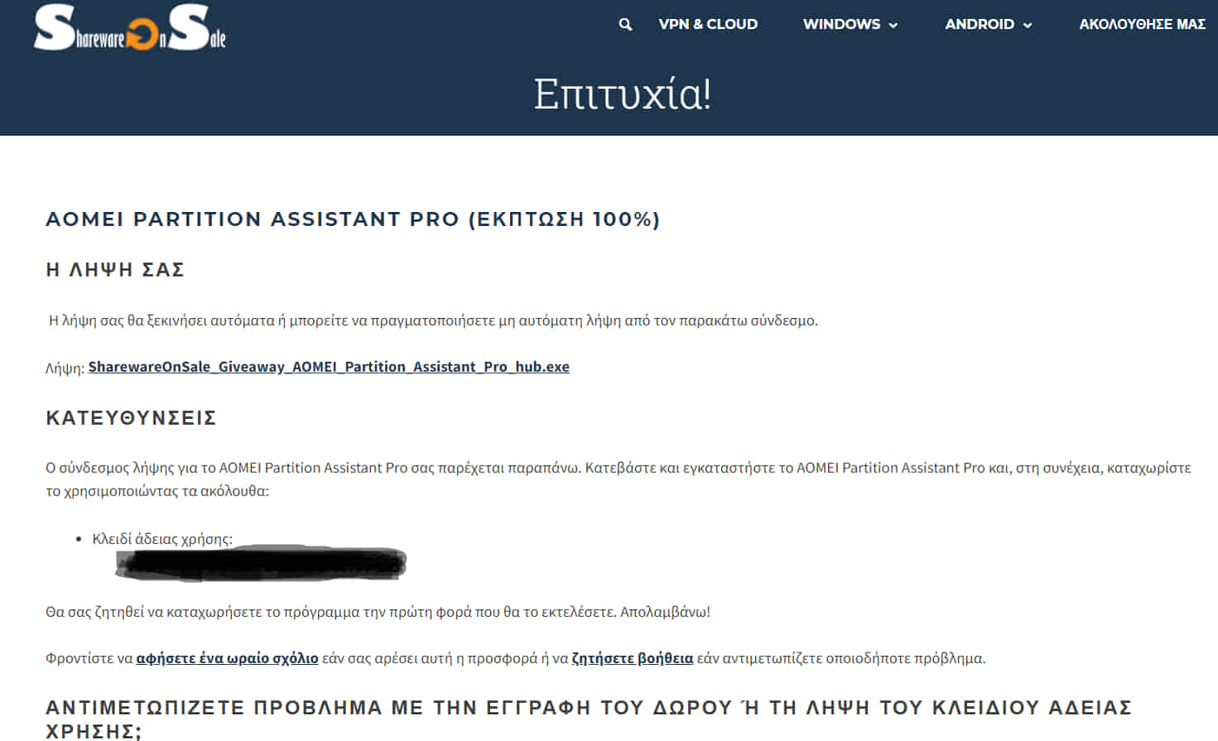Click the 'Η ΛΗΨΗ ΣΑΣ' heading
Viewport: 1218px width, 741px height.
[115, 270]
